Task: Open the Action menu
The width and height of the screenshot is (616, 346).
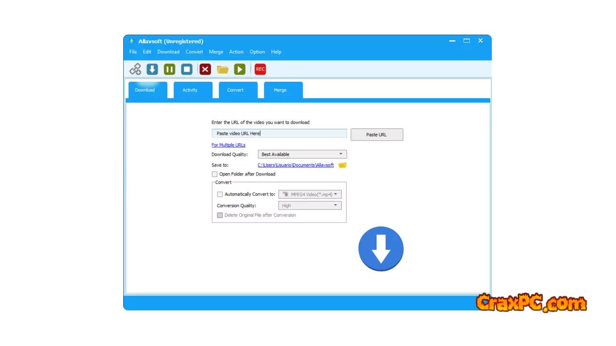Action: point(236,52)
